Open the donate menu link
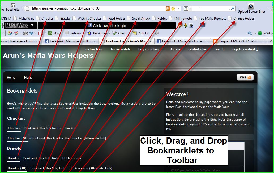Image resolution: width=274 pixels, height=173 pixels. [175, 49]
